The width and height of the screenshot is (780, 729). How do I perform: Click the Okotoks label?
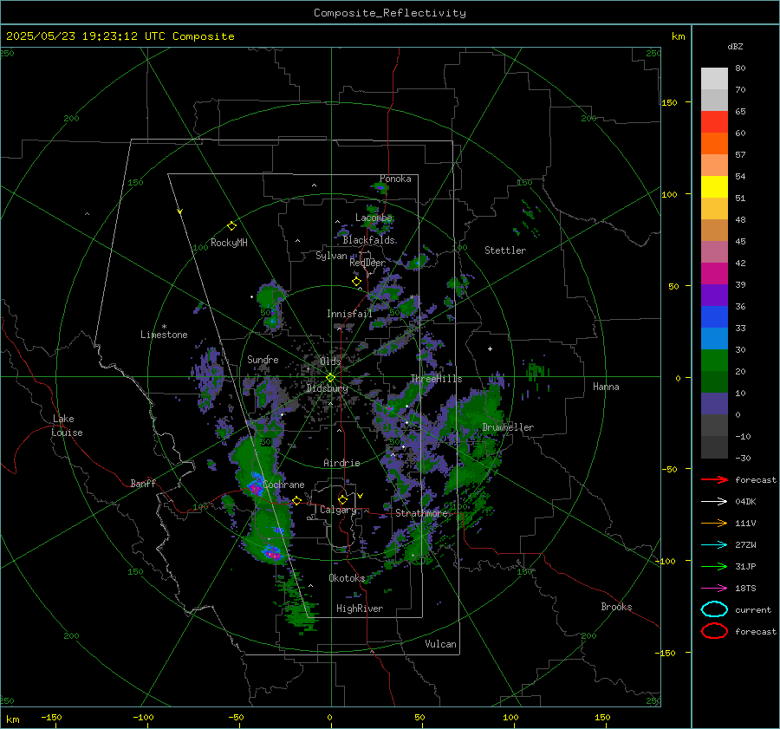click(x=347, y=578)
